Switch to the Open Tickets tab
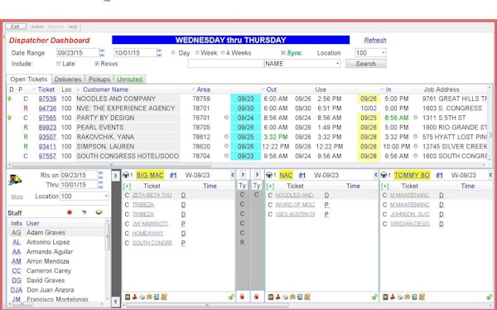Screen dimensions: 497x310 (x=28, y=80)
